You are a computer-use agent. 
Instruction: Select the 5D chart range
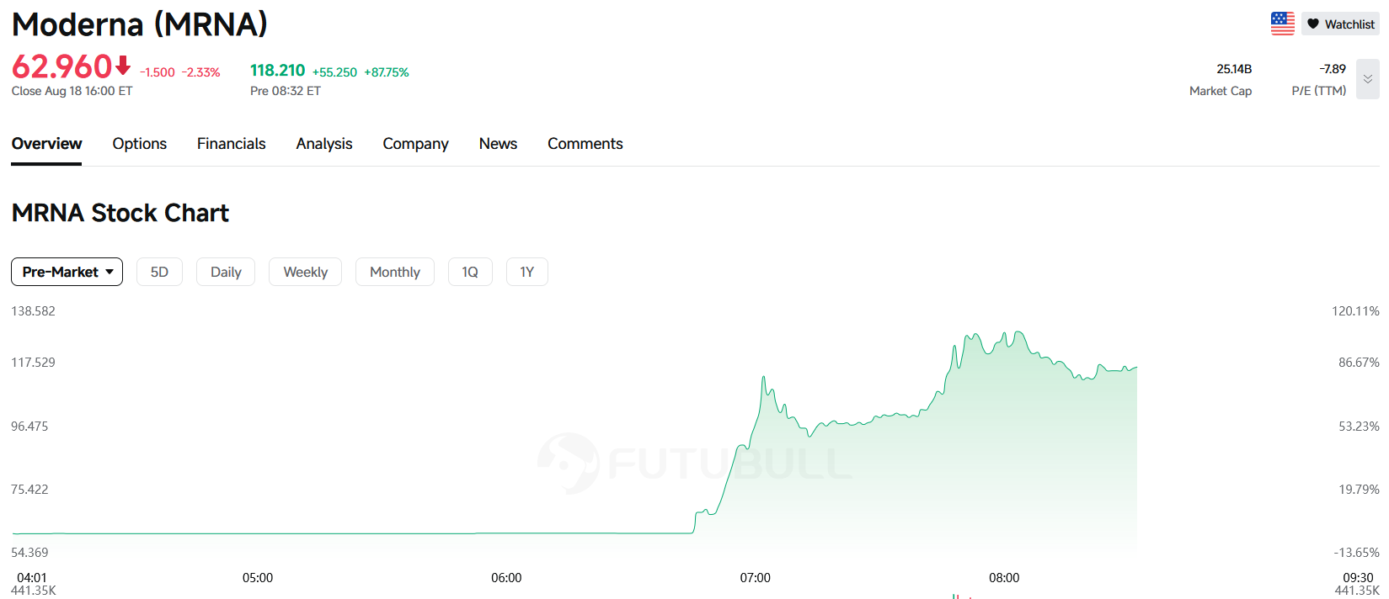tap(159, 272)
